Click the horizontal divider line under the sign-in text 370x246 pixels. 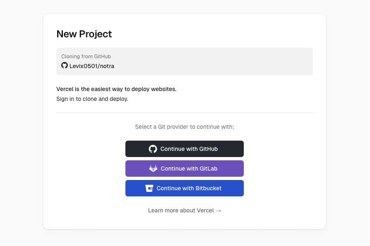click(x=185, y=112)
